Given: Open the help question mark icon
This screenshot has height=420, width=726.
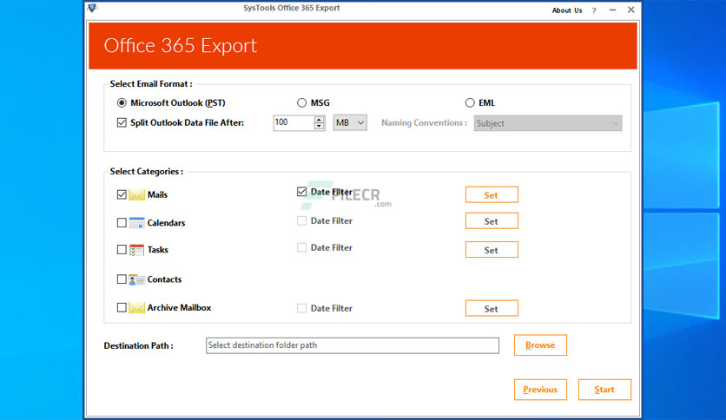Looking at the screenshot, I should (x=594, y=10).
